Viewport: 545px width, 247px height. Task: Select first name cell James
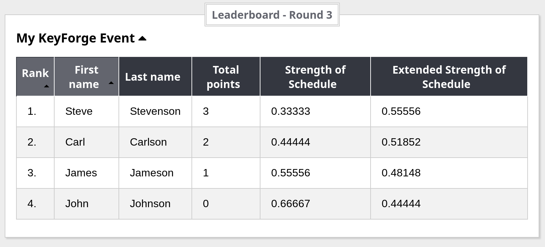(x=81, y=173)
